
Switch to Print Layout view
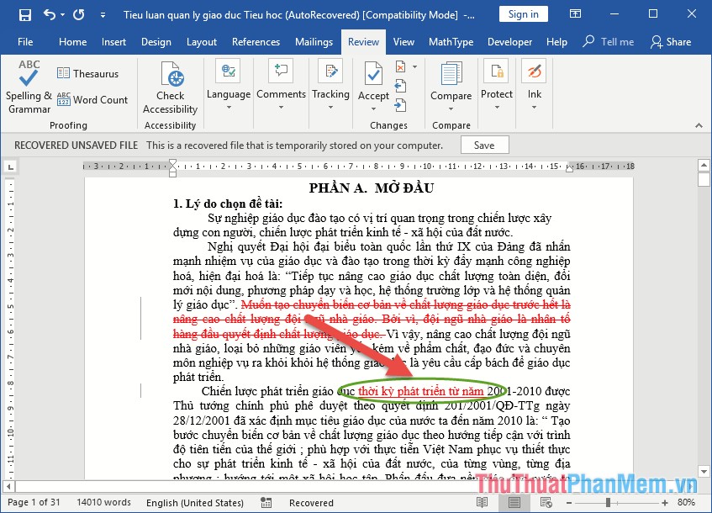tap(513, 503)
